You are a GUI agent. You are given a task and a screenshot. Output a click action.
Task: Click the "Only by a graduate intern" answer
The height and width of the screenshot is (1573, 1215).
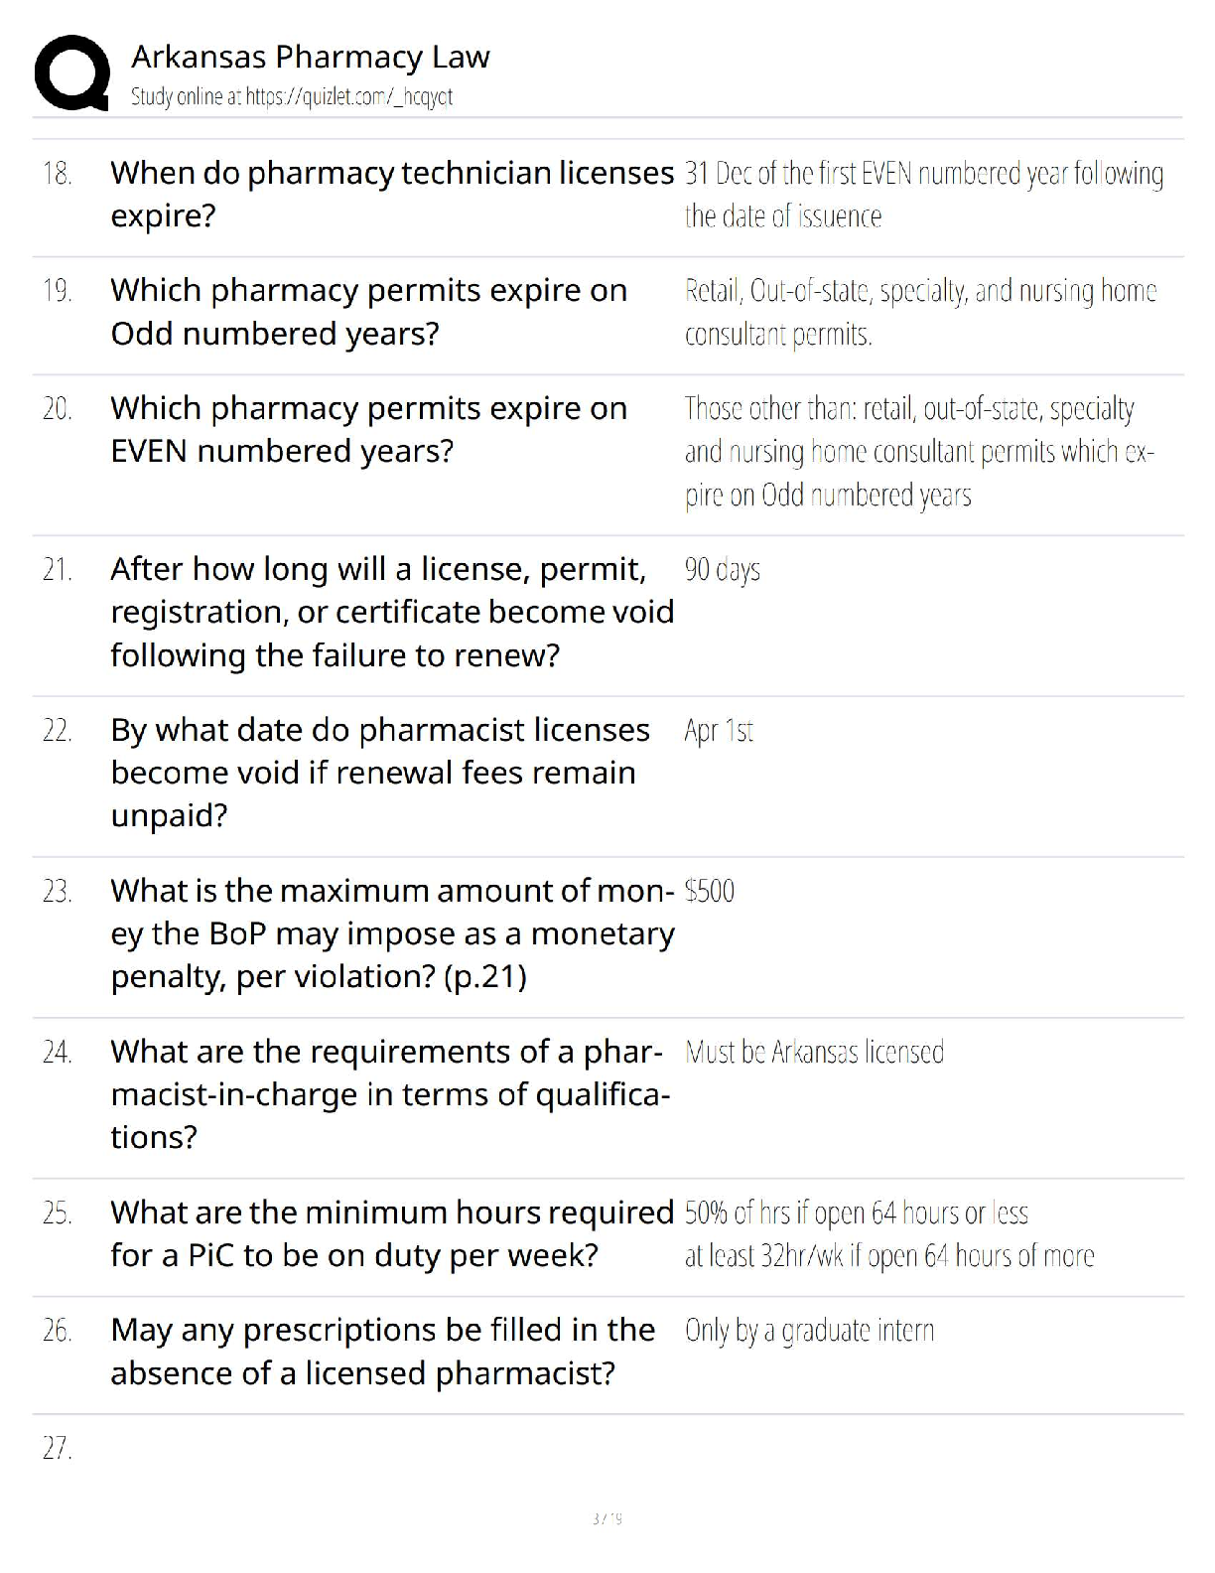tap(809, 1331)
